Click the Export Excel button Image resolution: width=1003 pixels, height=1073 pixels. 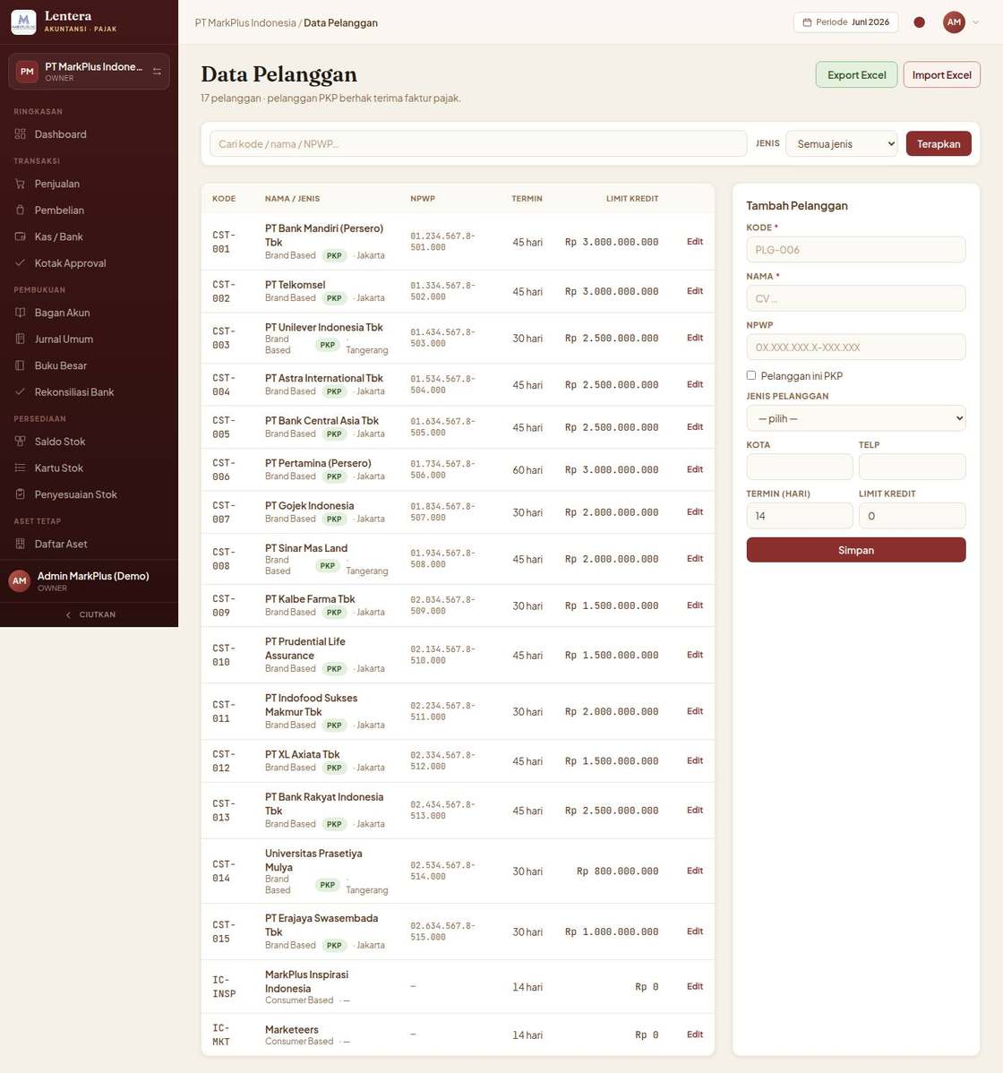[857, 74]
